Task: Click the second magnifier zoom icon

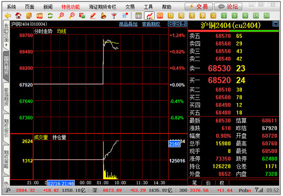Action: pyautogui.click(x=72, y=16)
